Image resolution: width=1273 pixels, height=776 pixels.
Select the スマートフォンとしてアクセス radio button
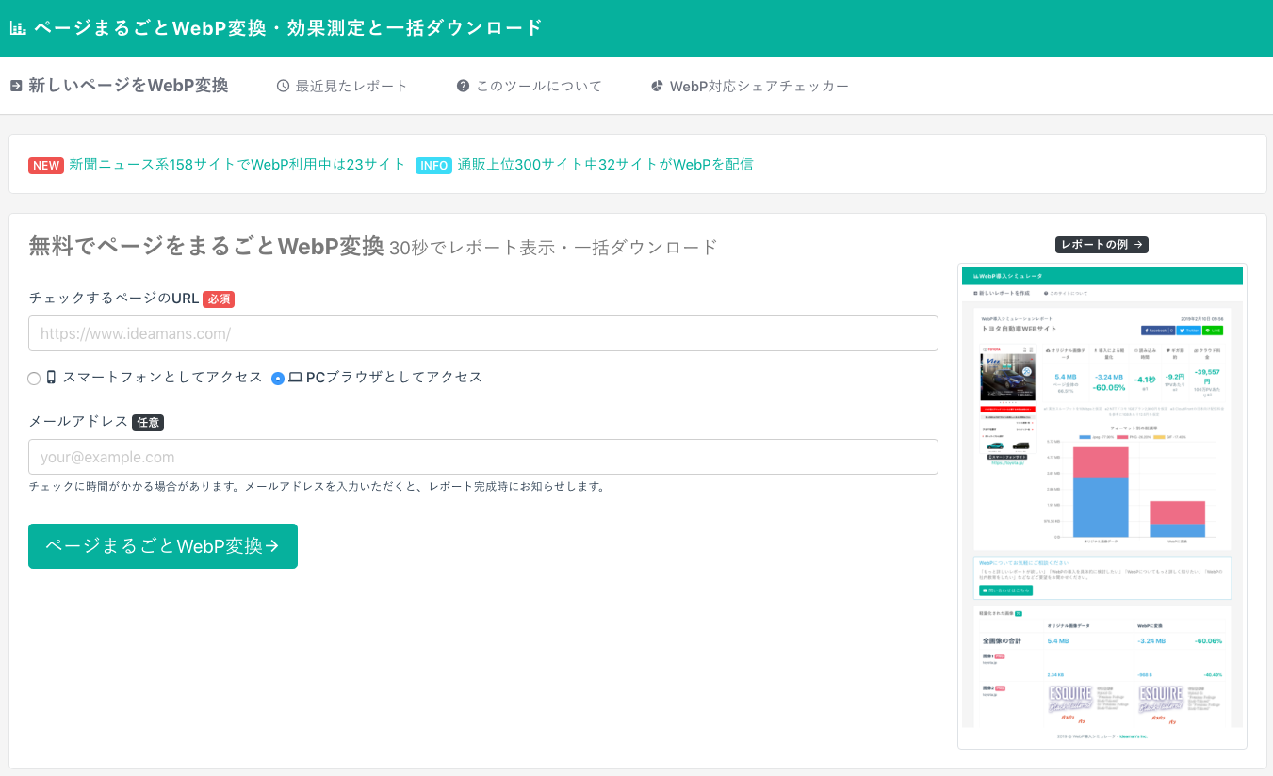35,379
